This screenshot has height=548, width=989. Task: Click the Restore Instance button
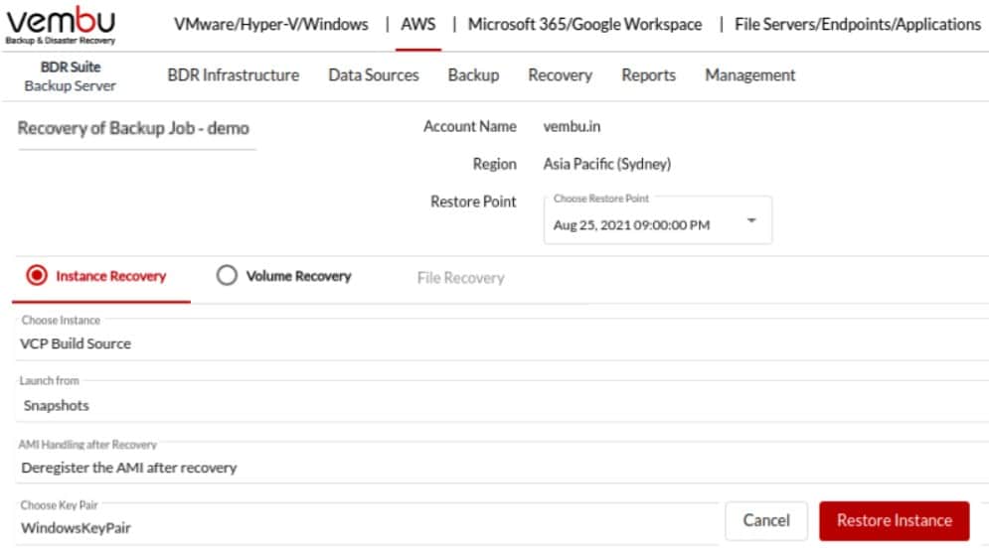click(894, 520)
